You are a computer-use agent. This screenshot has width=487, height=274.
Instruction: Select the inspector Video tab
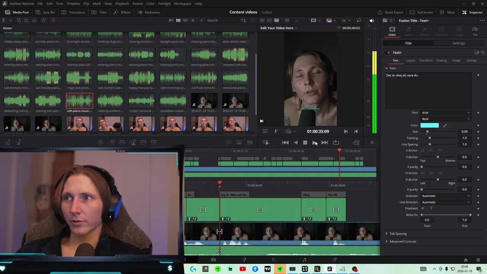(392, 32)
